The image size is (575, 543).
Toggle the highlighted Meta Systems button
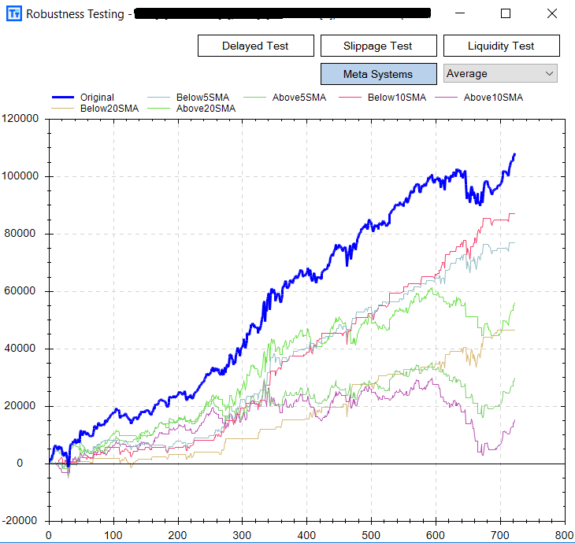(378, 74)
